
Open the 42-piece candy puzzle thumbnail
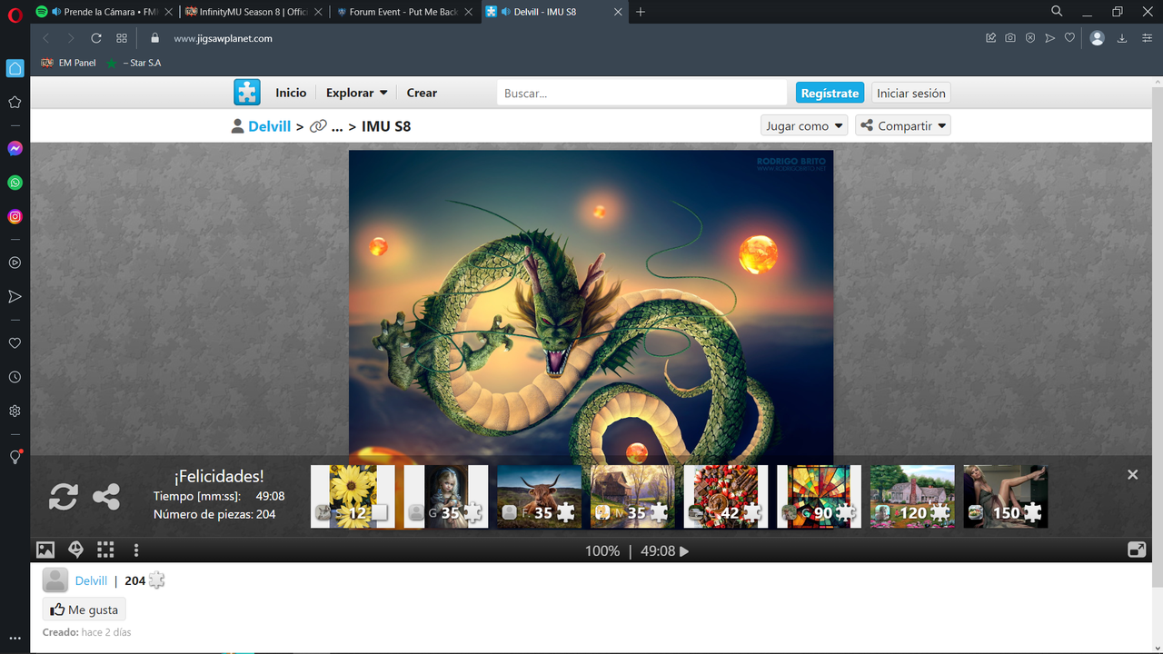726,497
